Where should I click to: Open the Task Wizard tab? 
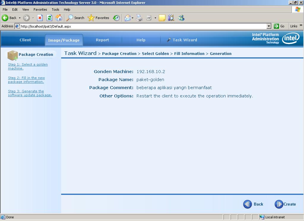(182, 40)
